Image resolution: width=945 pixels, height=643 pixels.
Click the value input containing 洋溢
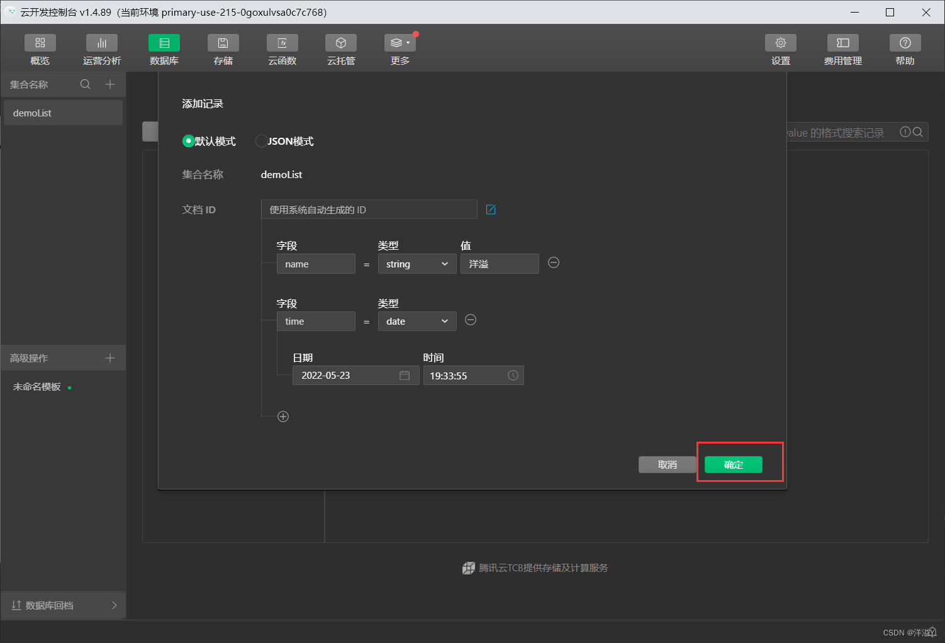(x=500, y=264)
